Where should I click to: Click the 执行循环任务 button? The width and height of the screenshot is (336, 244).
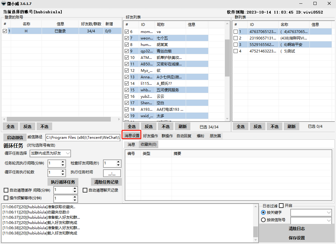[x=63, y=182]
